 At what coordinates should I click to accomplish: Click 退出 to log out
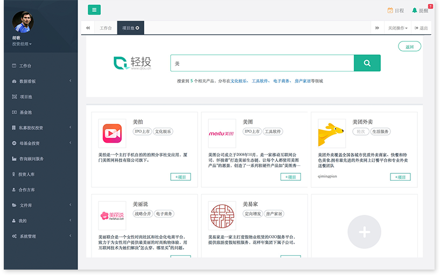[x=421, y=28]
